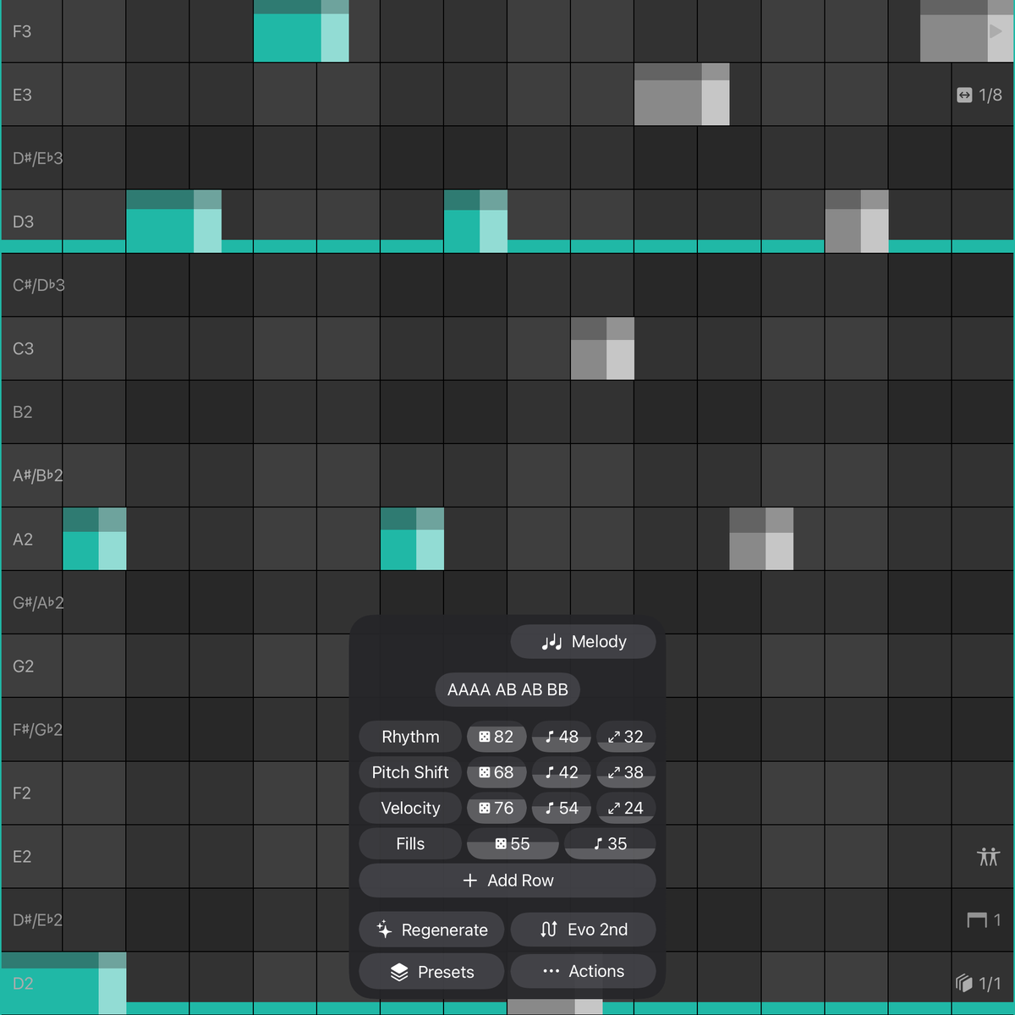The width and height of the screenshot is (1015, 1015).
Task: Adjust Velocity note amount value 54
Action: click(x=562, y=808)
